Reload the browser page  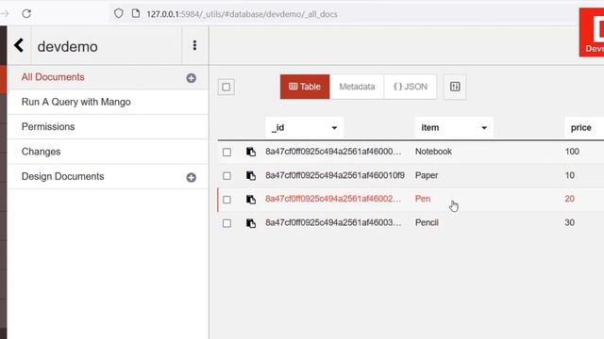[26, 14]
